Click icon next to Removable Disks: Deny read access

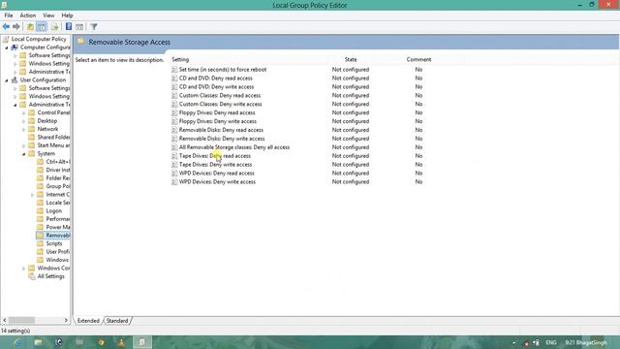[174, 130]
